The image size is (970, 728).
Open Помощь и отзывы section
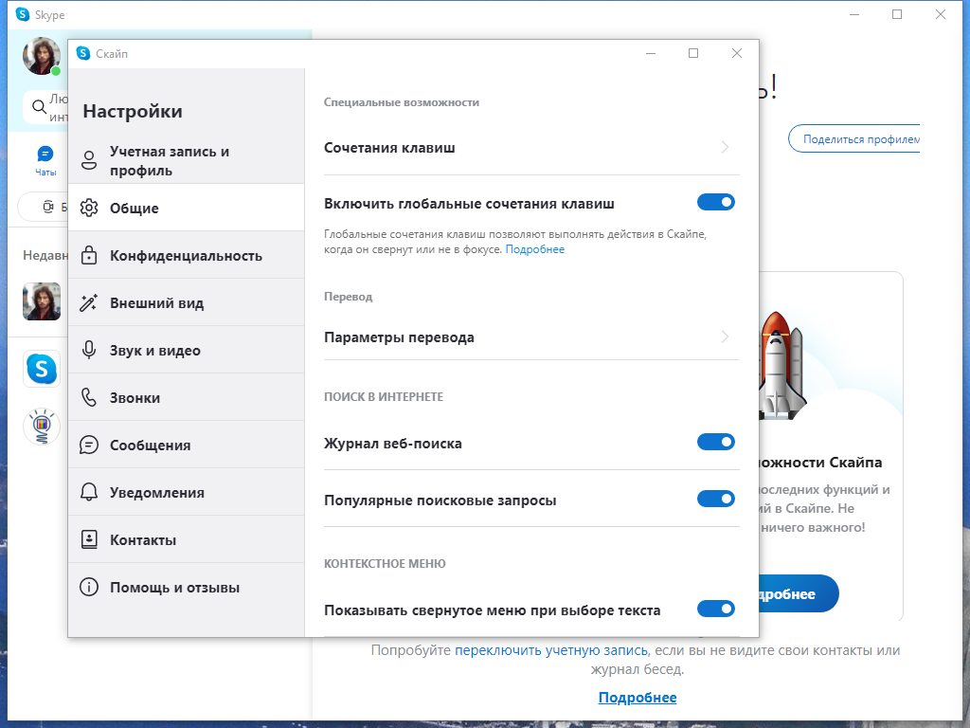coord(187,587)
